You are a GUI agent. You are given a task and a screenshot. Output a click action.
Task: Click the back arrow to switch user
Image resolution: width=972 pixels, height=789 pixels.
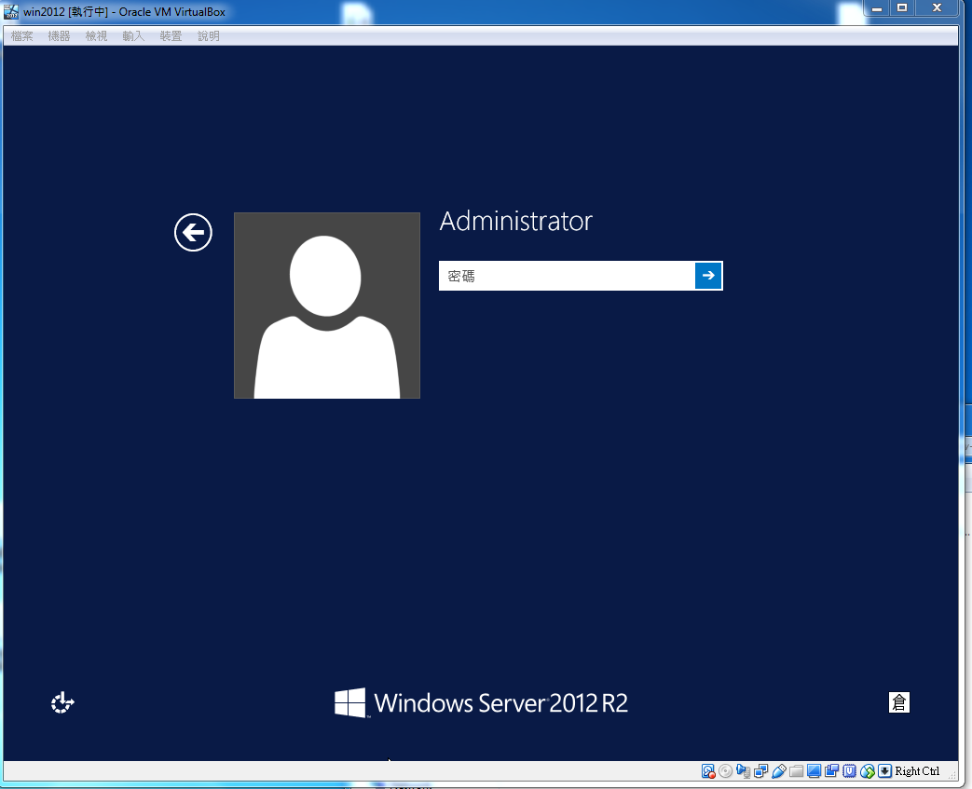[193, 233]
